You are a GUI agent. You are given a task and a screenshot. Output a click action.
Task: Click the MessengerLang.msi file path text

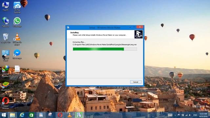tap(105, 45)
